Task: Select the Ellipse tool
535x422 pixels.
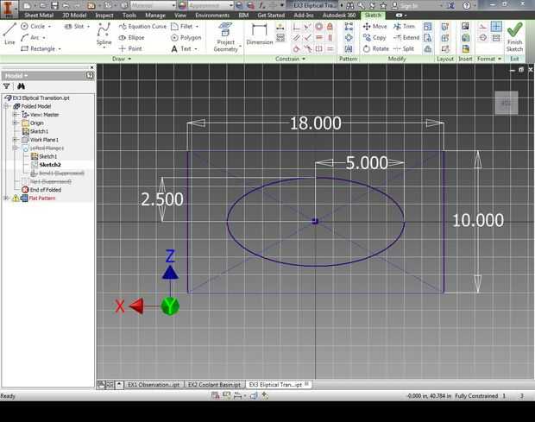Action: click(x=131, y=37)
